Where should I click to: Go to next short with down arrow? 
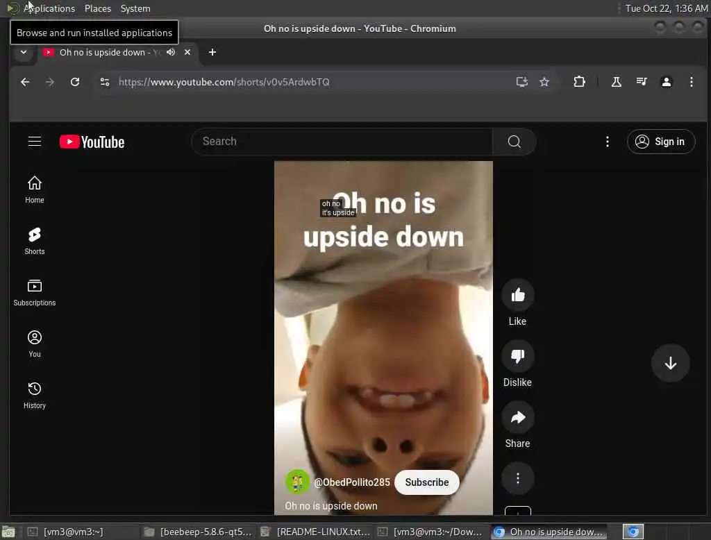(x=670, y=363)
